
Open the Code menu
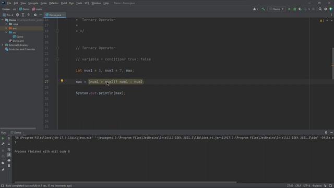tap(44, 3)
